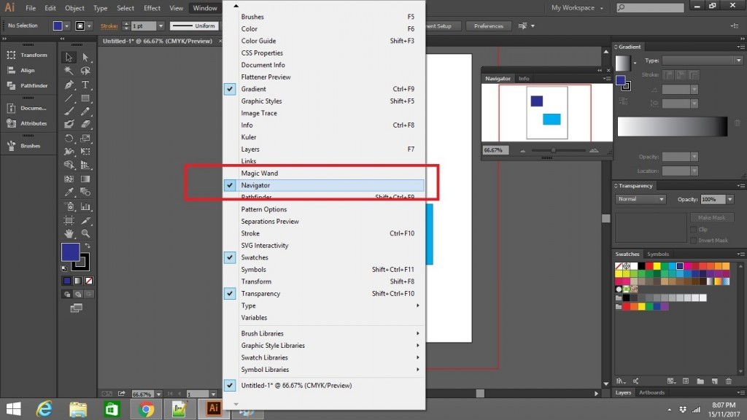Image resolution: width=747 pixels, height=420 pixels.
Task: Switch to the Symbols tab
Action: coord(658,254)
